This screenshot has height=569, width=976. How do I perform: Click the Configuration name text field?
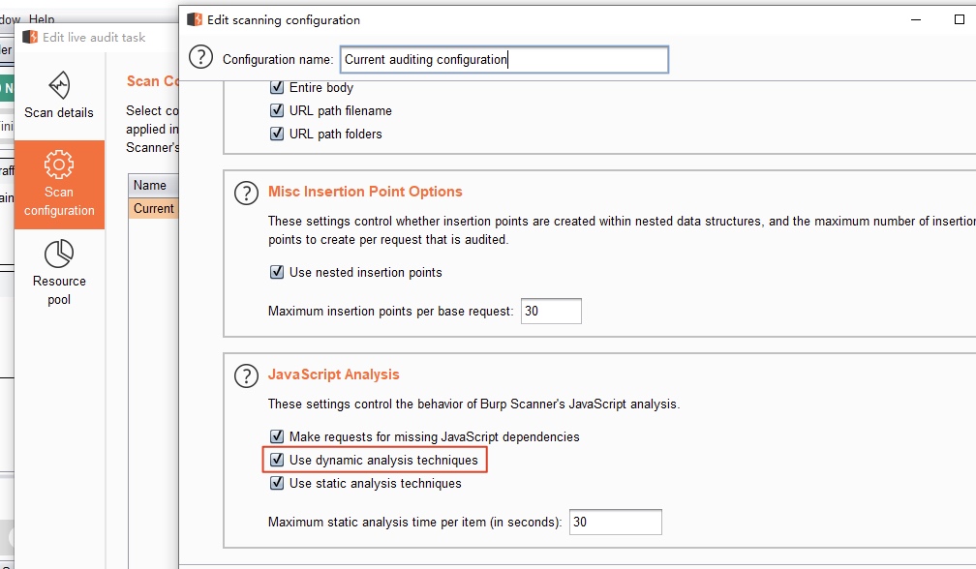coord(503,59)
